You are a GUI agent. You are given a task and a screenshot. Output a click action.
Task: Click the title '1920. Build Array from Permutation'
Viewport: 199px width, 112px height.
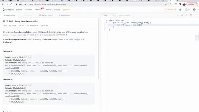click(x=21, y=21)
